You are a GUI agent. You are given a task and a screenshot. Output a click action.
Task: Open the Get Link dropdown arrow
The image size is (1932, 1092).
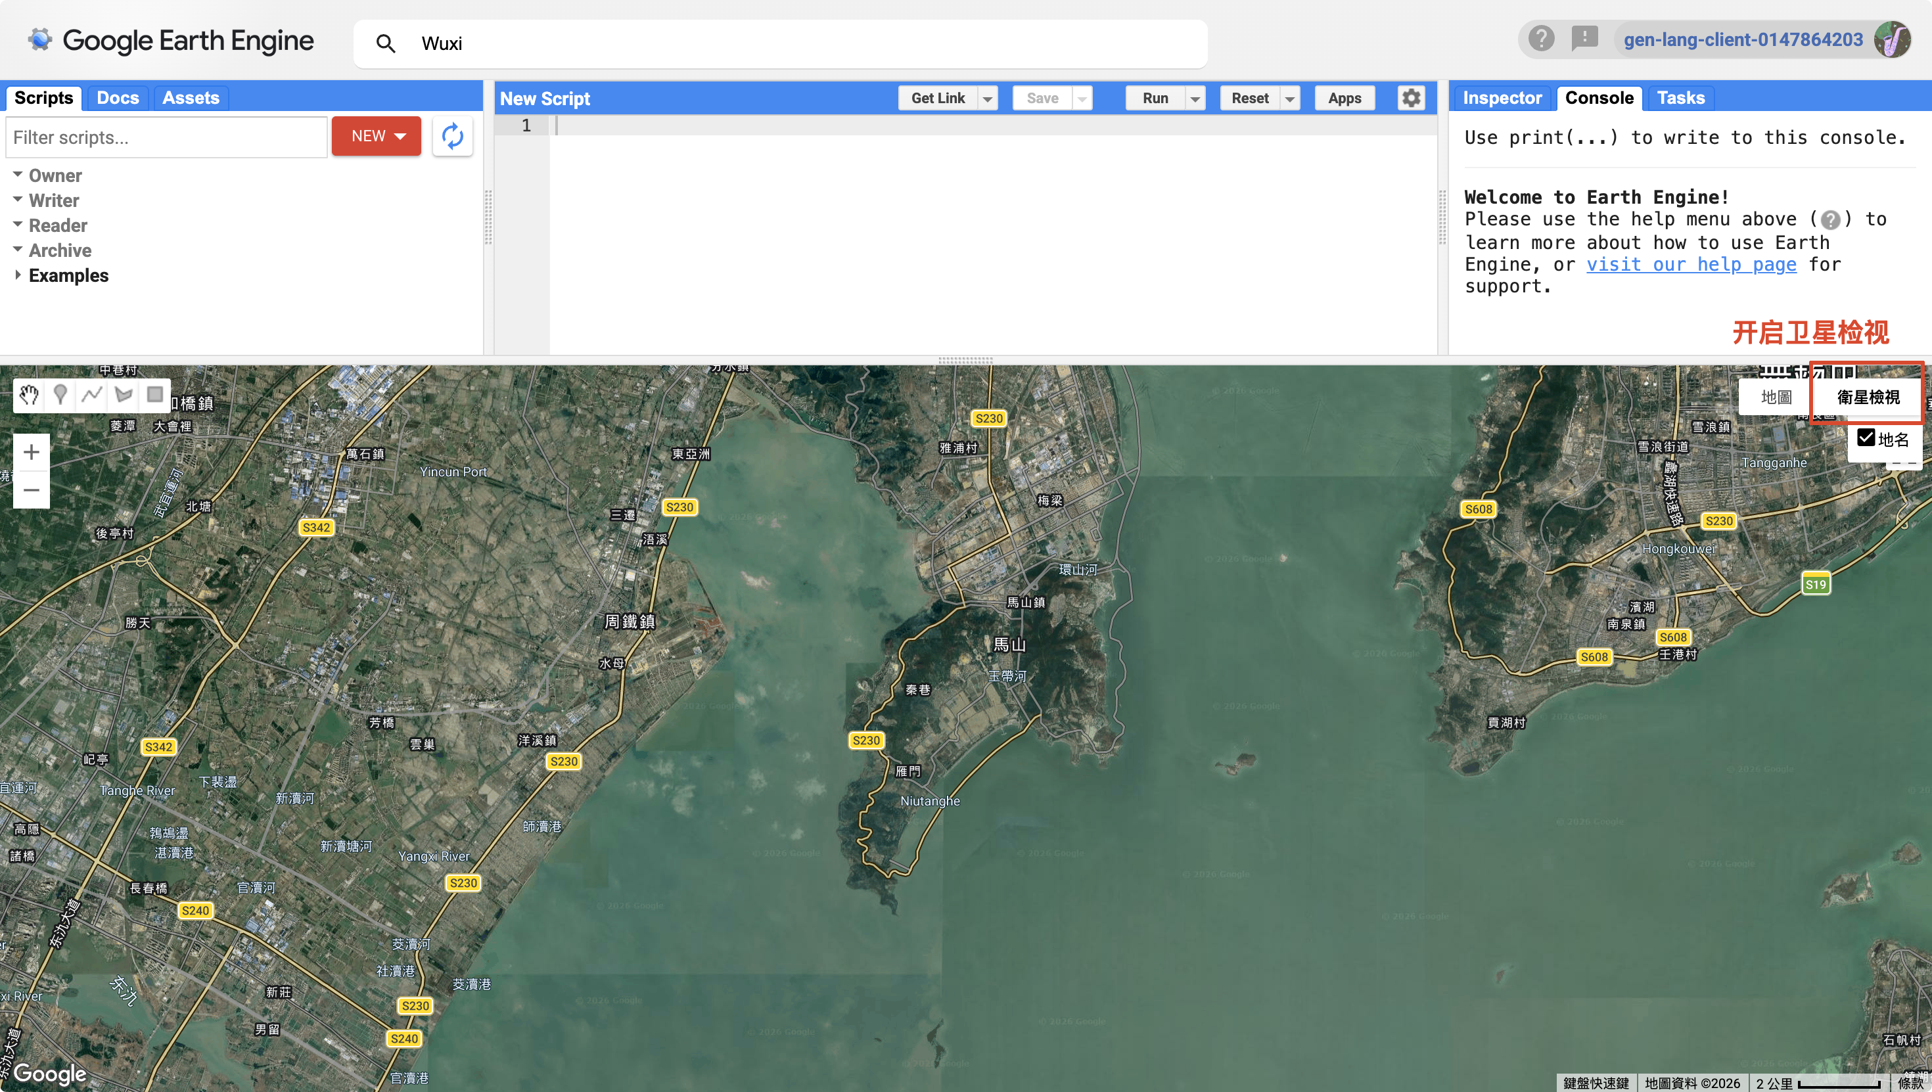pos(988,99)
